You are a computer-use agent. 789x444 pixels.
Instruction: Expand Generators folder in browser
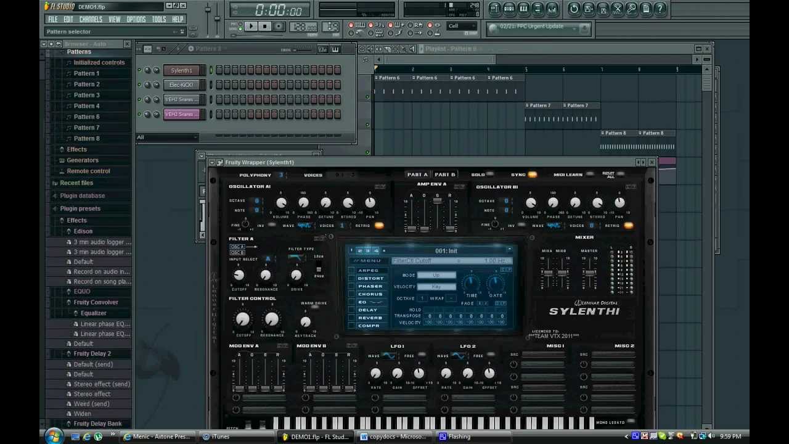click(x=82, y=160)
